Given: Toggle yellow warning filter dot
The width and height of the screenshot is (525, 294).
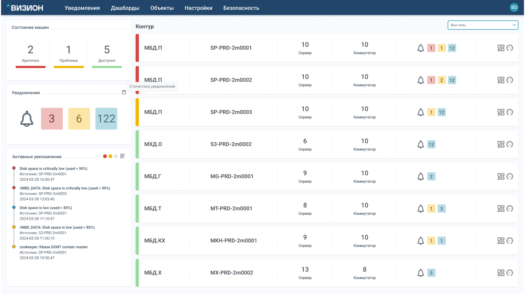Looking at the screenshot, I should pos(110,156).
